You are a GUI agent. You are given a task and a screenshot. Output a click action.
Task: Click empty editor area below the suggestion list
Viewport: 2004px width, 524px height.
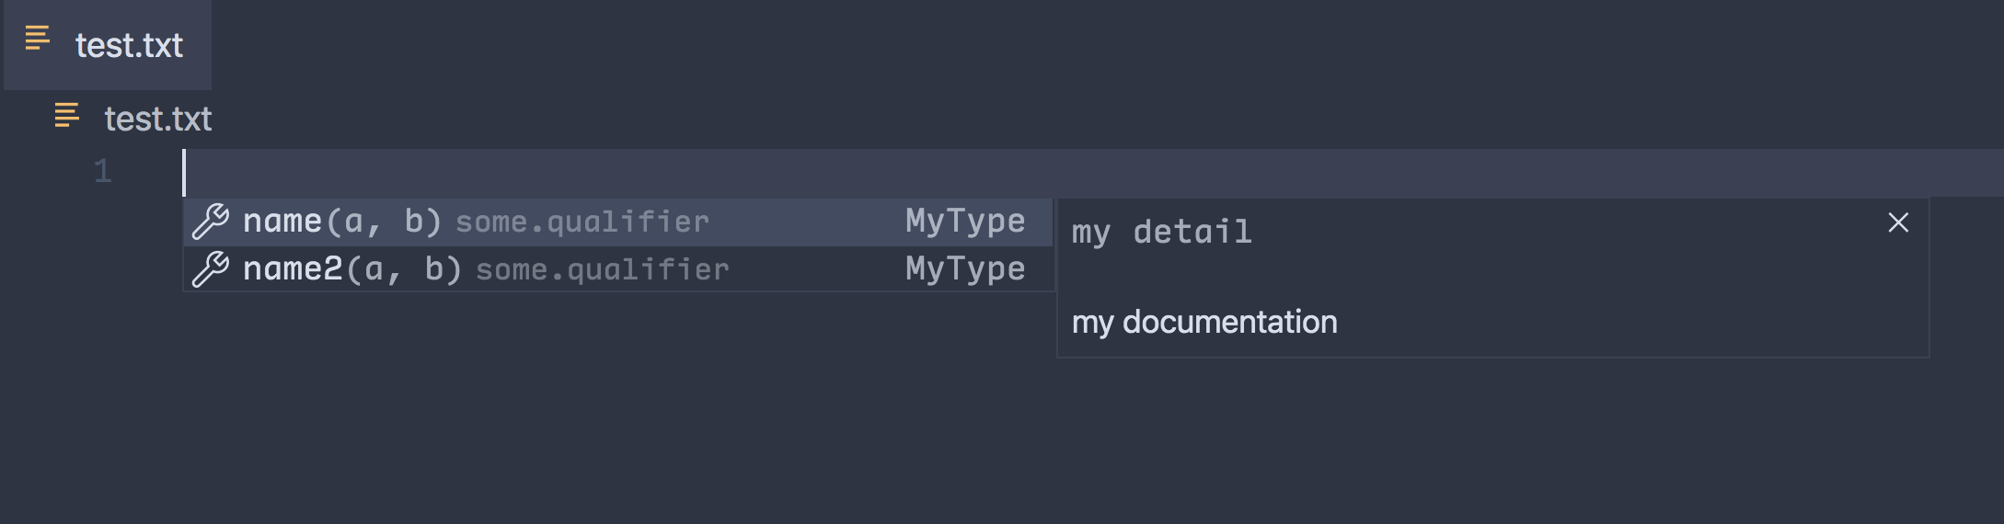(552, 414)
